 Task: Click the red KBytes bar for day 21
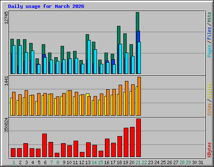click(138, 138)
